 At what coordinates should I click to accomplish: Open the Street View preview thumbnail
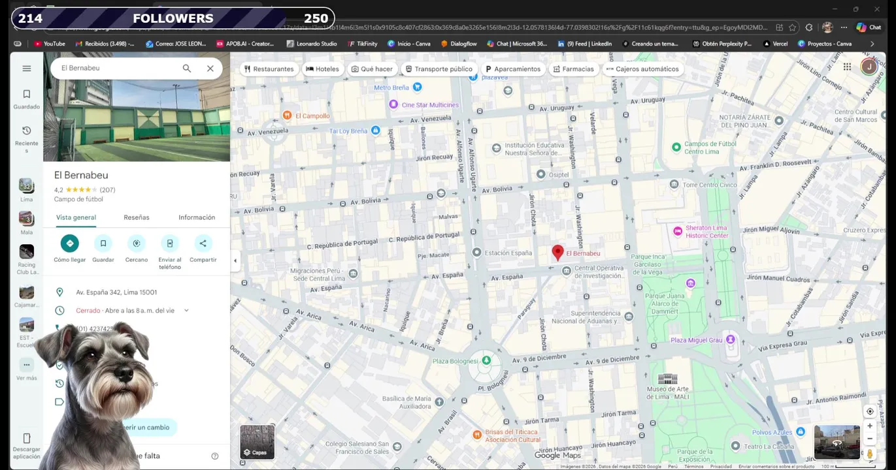pos(837,442)
